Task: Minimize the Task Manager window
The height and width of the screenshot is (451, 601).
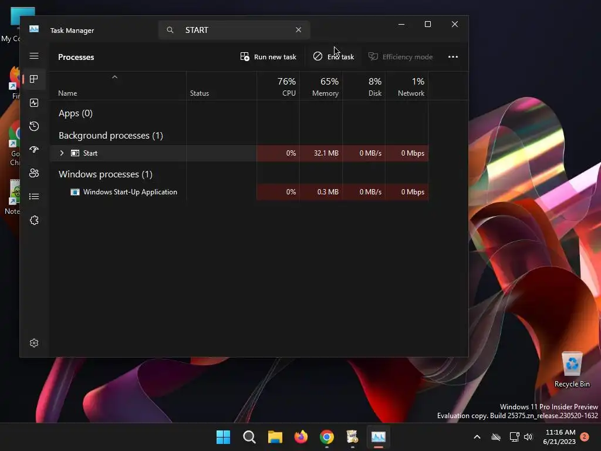Action: tap(401, 24)
